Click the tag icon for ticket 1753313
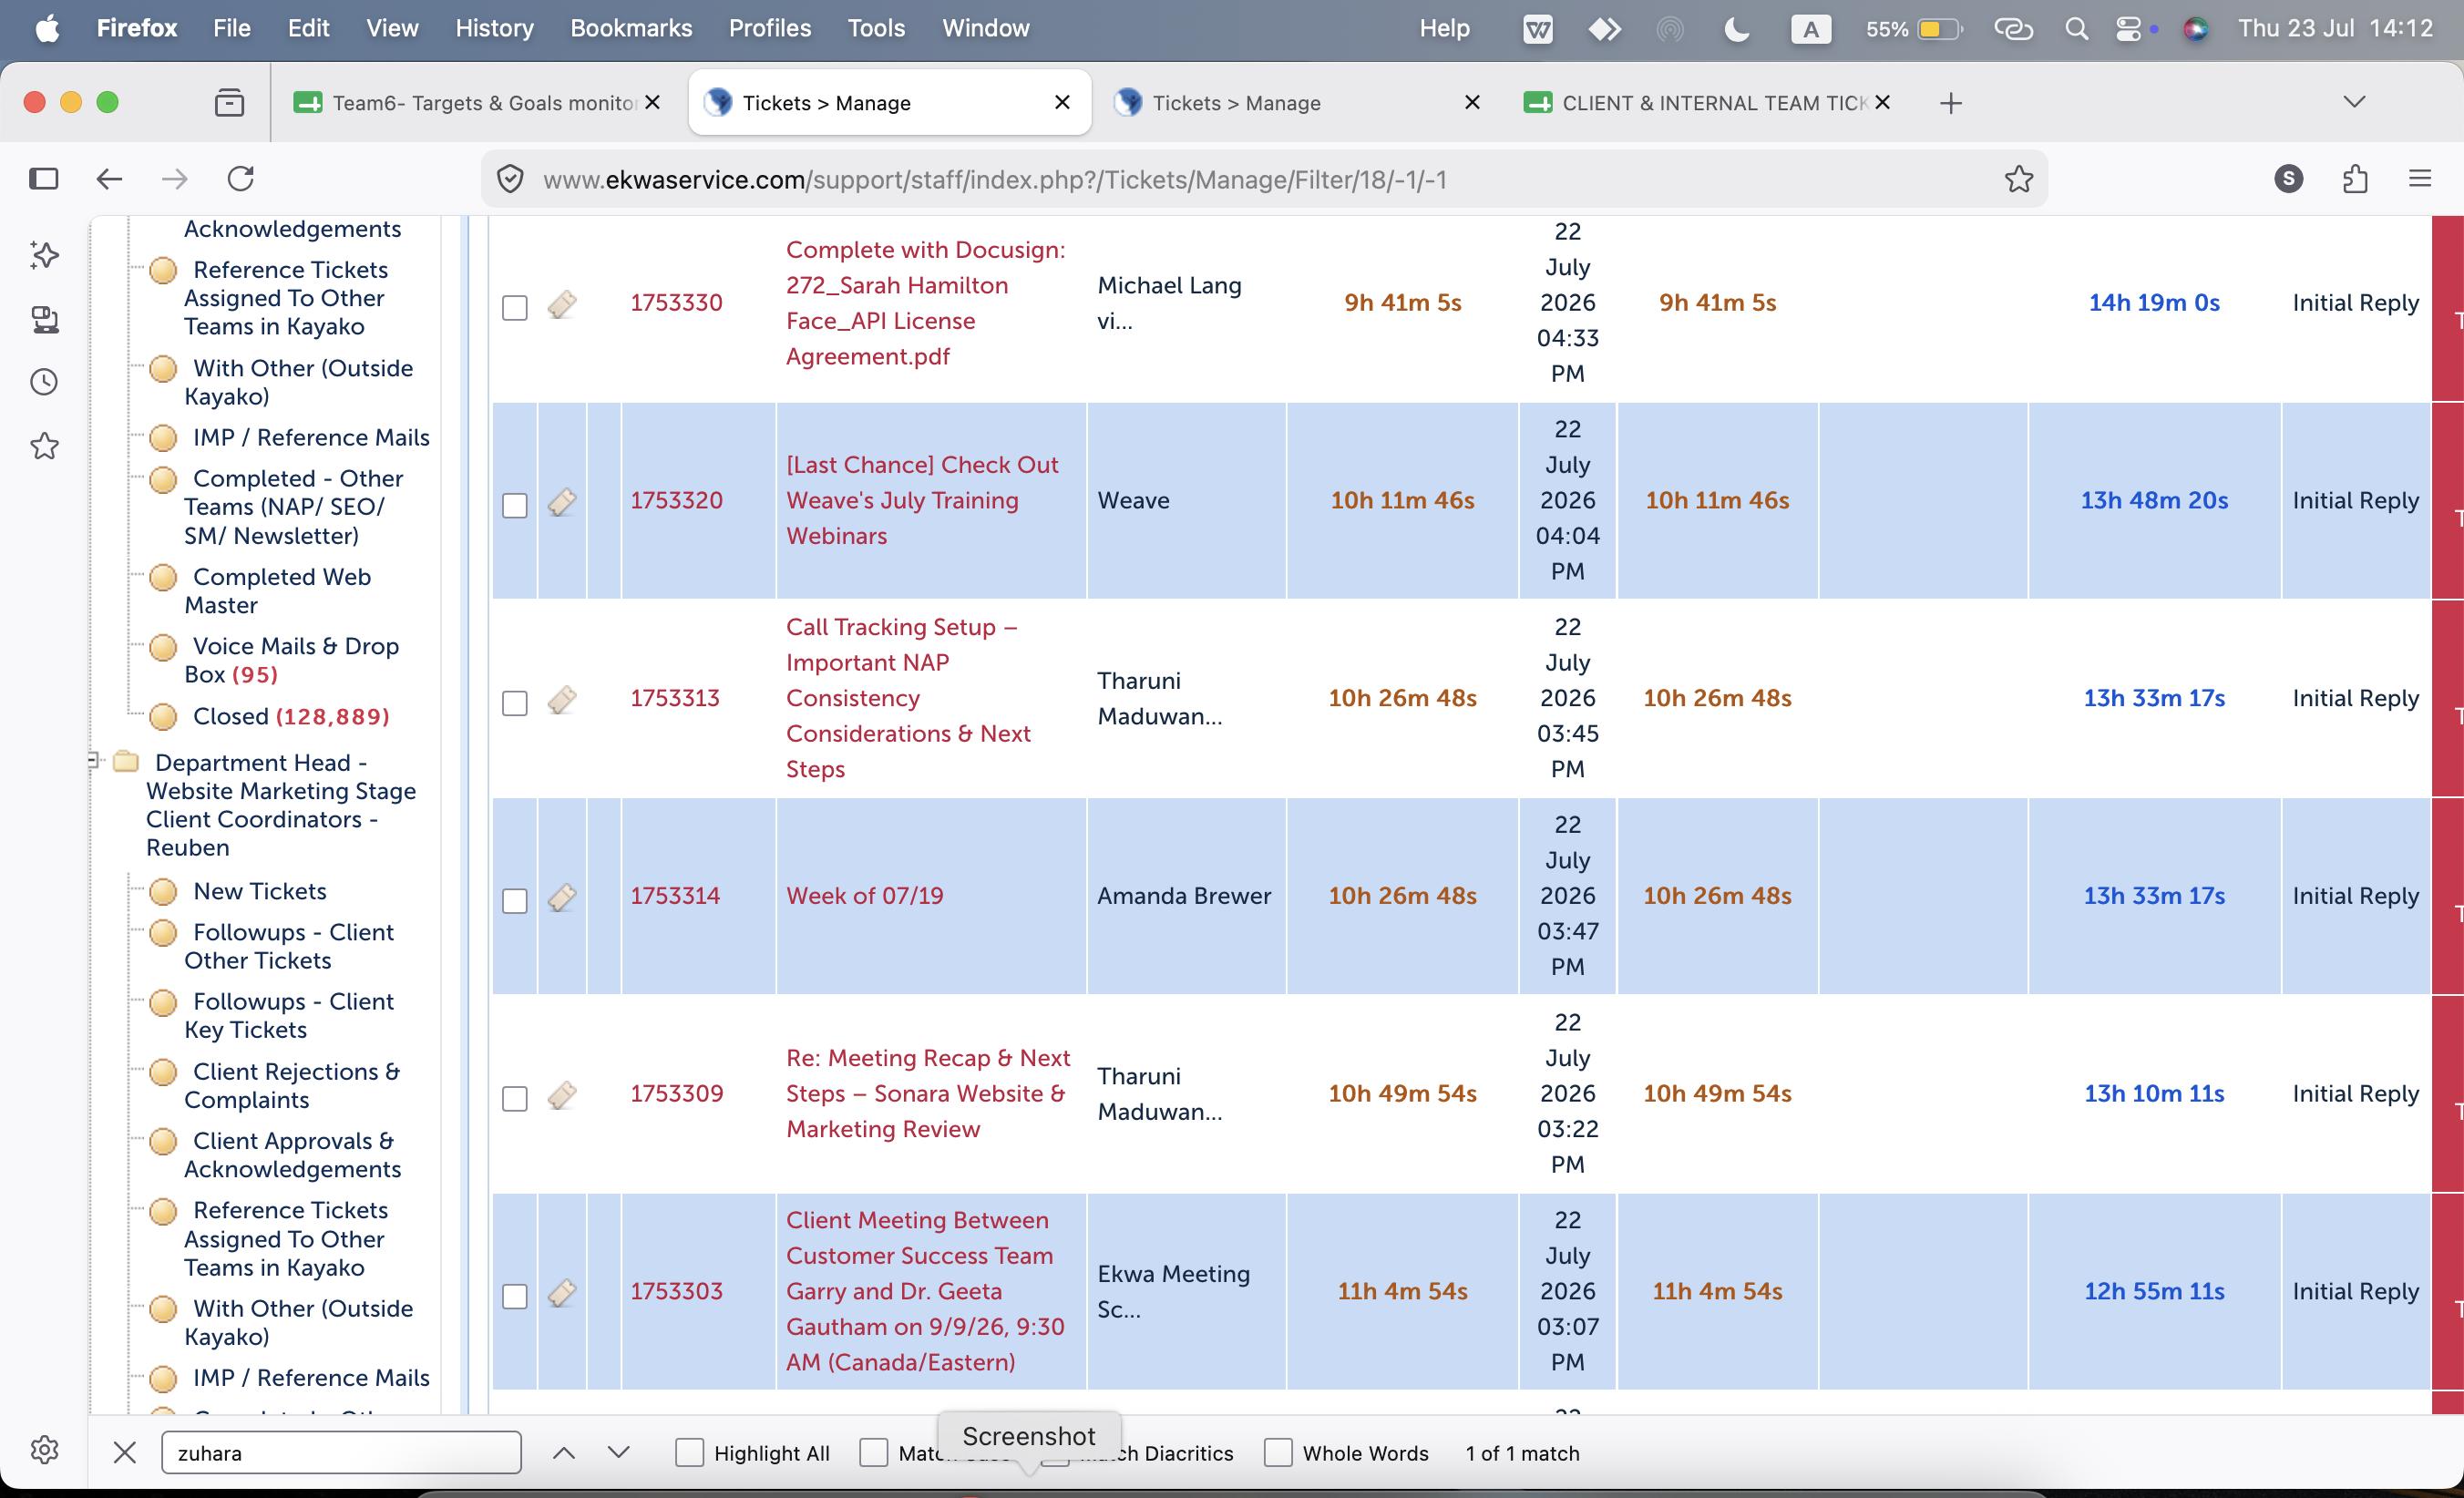This screenshot has height=1498, width=2464. [x=562, y=700]
